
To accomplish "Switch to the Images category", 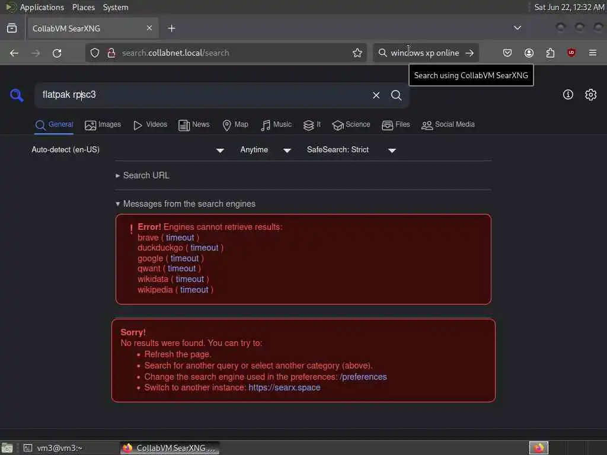I will (x=103, y=125).
